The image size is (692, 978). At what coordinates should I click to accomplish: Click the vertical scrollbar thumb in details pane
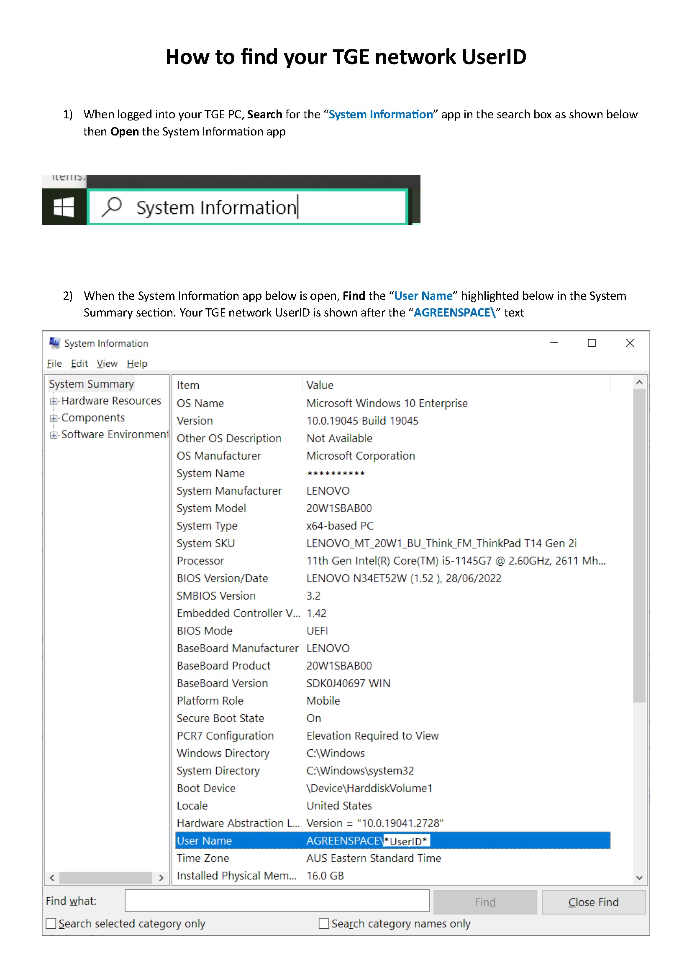tap(639, 545)
